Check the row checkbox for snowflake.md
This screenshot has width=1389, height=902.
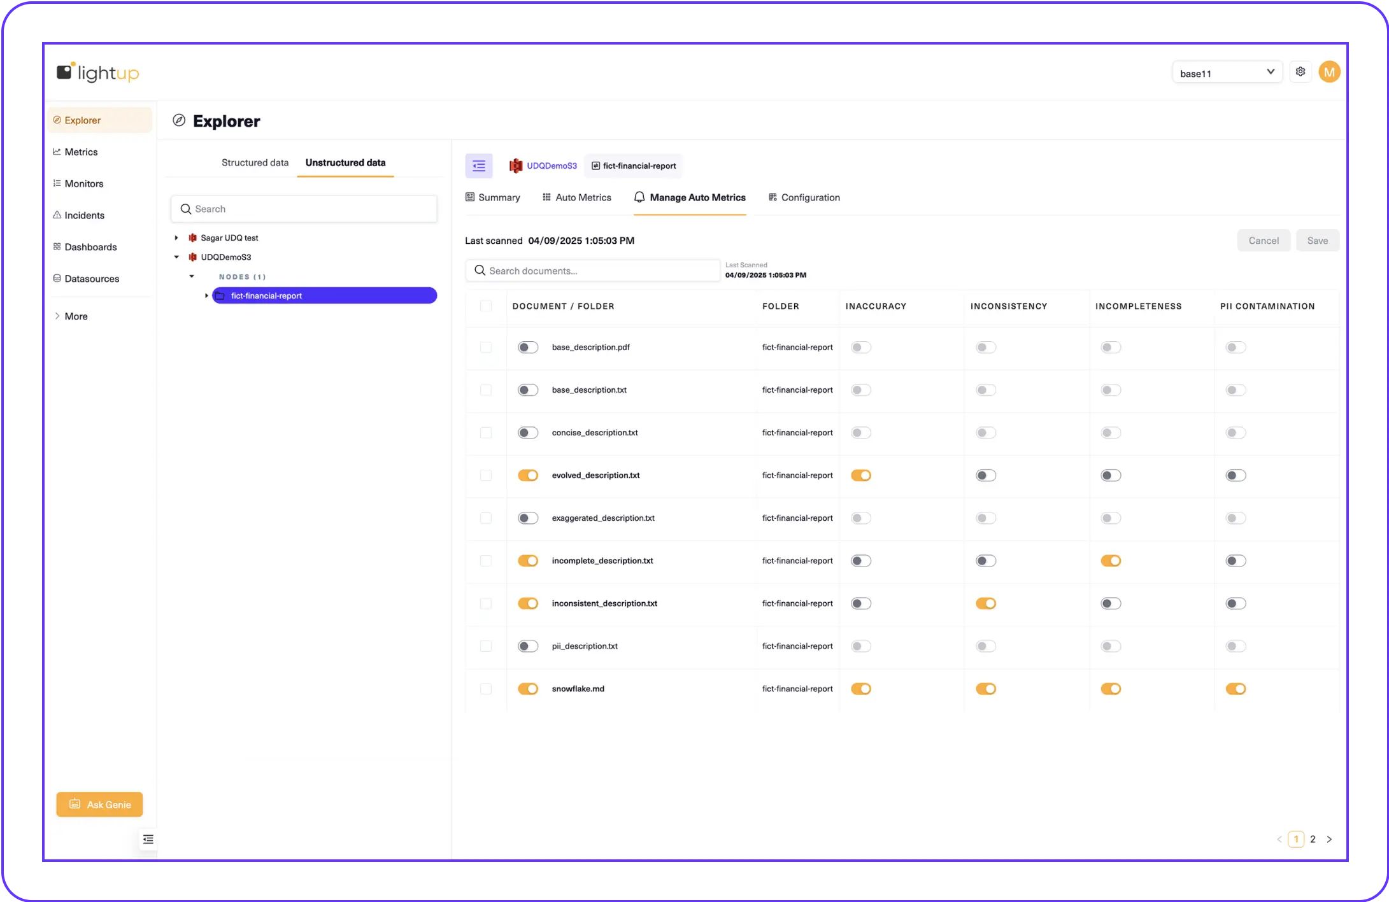[x=487, y=689]
